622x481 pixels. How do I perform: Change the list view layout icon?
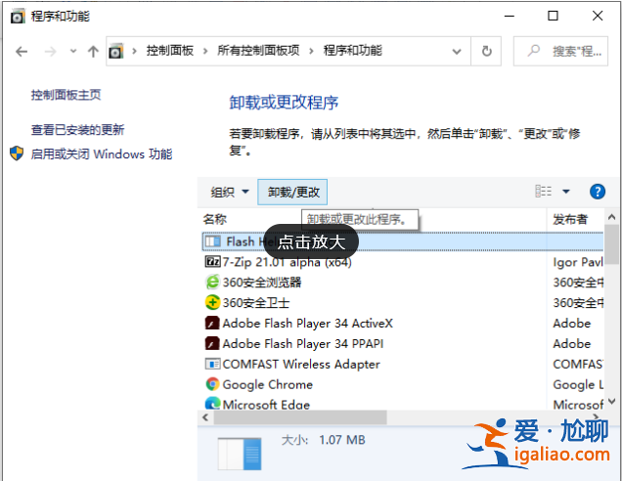click(x=544, y=192)
